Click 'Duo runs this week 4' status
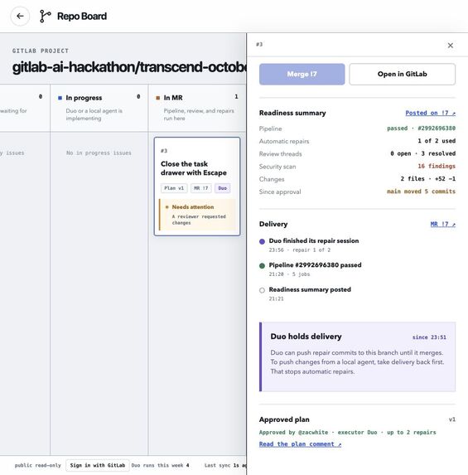Image resolution: width=468 pixels, height=475 pixels. [160, 465]
